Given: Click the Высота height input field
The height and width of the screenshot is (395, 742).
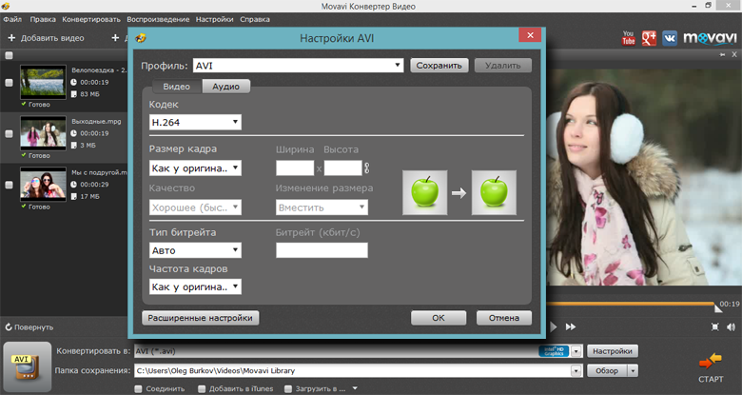Looking at the screenshot, I should coord(343,168).
